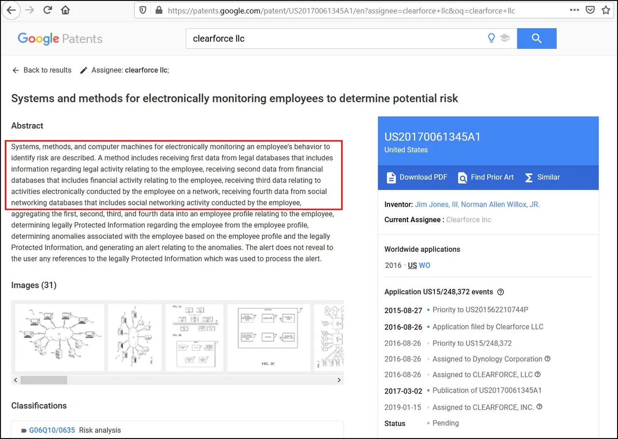Image resolution: width=618 pixels, height=439 pixels.
Task: Click help icon beside Application events heading
Action: click(501, 292)
